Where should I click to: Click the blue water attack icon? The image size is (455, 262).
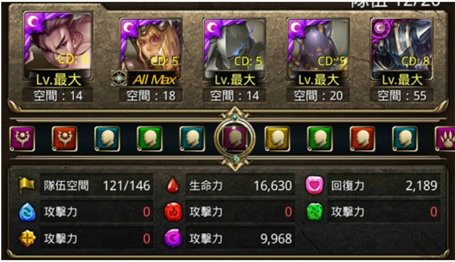tap(27, 212)
